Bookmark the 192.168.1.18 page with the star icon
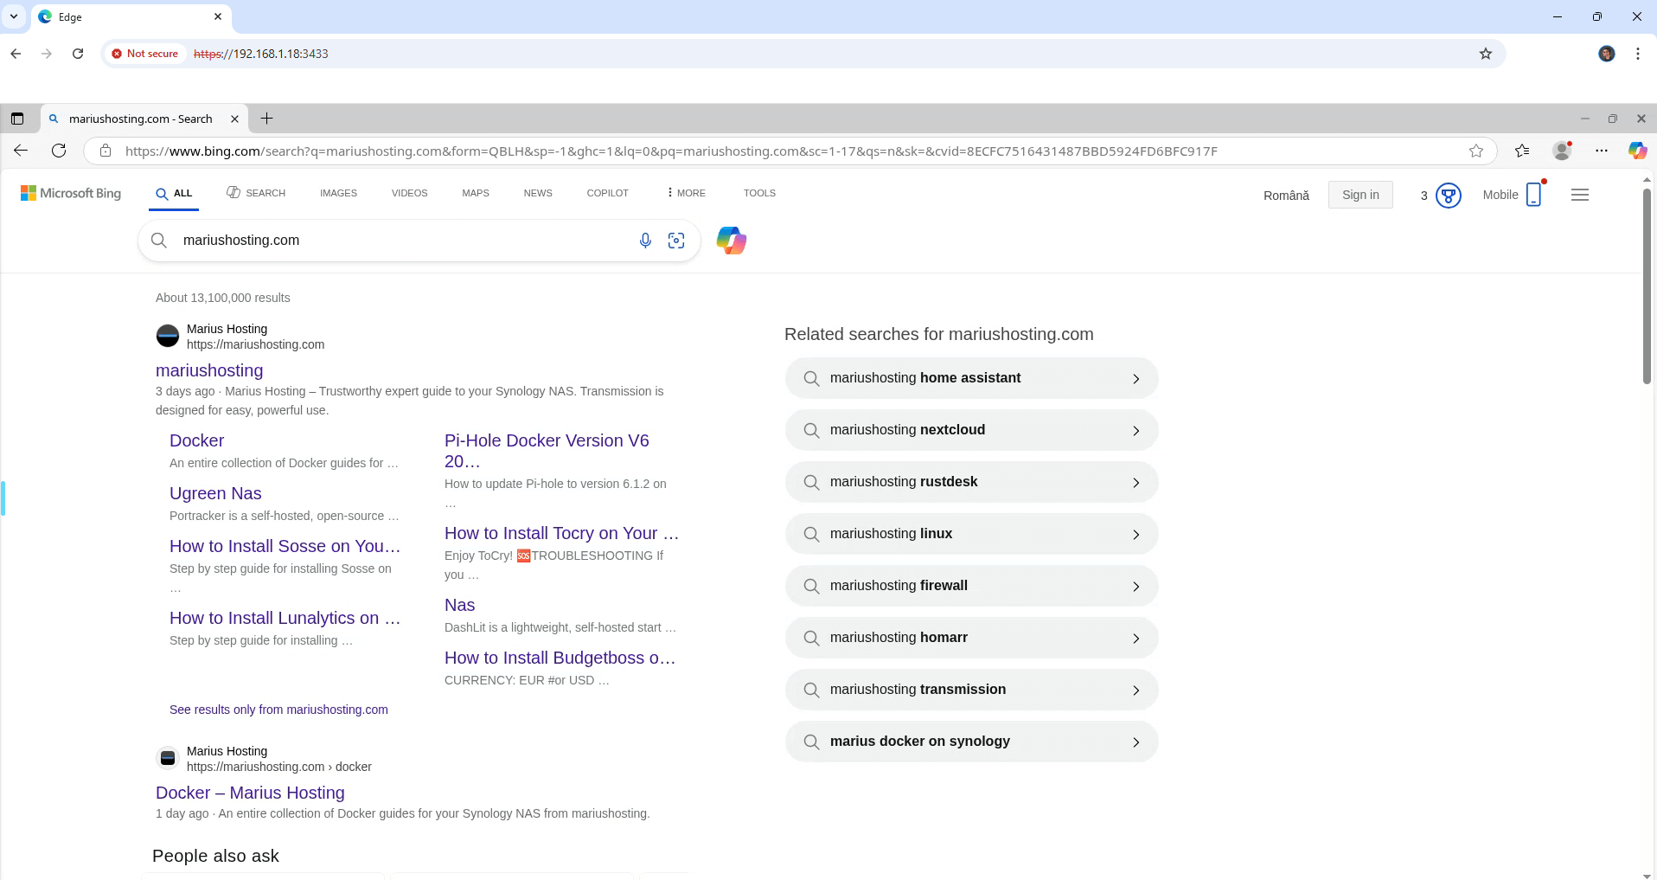The height and width of the screenshot is (880, 1657). 1486,54
